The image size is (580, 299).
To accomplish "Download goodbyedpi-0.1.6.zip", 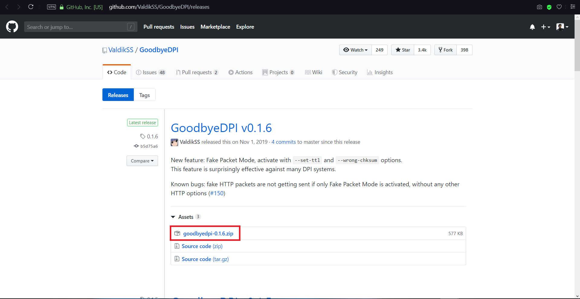I will tap(208, 234).
